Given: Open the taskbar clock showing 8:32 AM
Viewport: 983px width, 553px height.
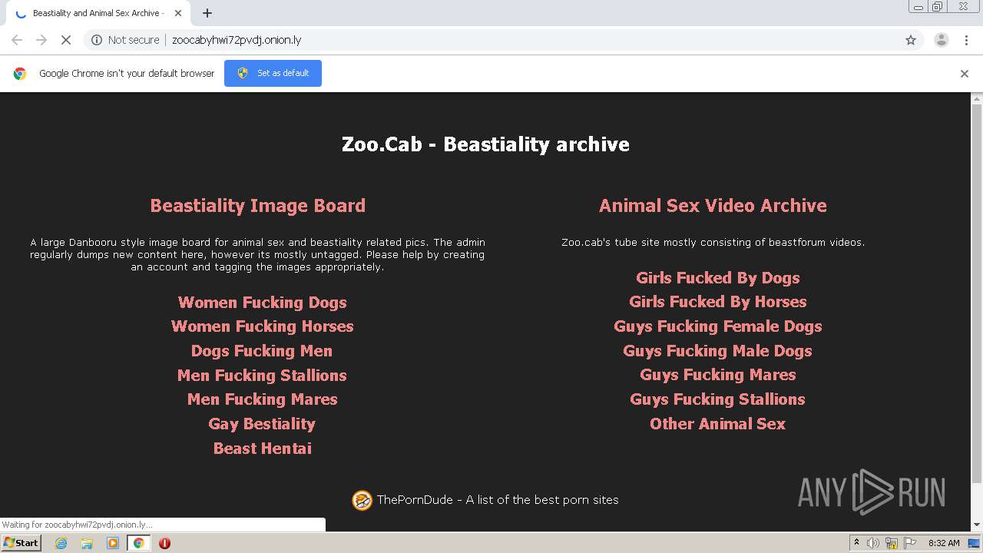Looking at the screenshot, I should pos(944,543).
